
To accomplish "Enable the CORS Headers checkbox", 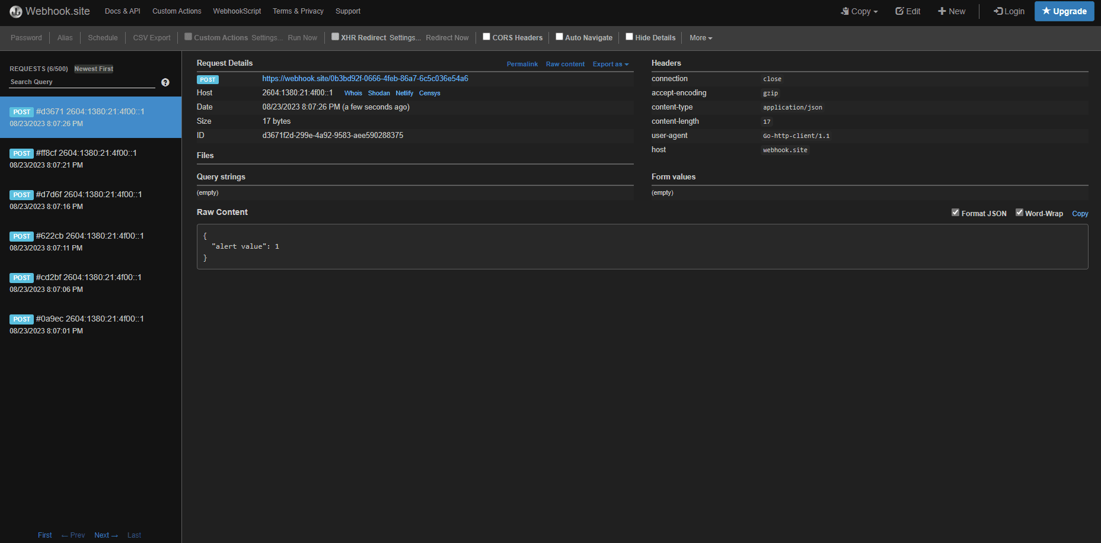I will 486,37.
